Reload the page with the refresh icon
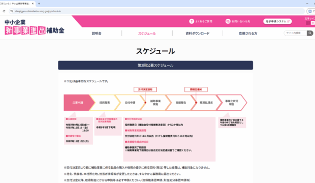Screen dimensions: 315x183 [4, 11]
